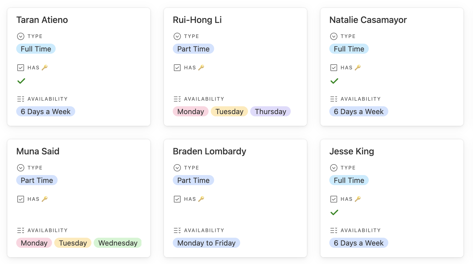Click Jesse King's 6 Days a Week tag
The height and width of the screenshot is (264, 473).
[x=358, y=243]
